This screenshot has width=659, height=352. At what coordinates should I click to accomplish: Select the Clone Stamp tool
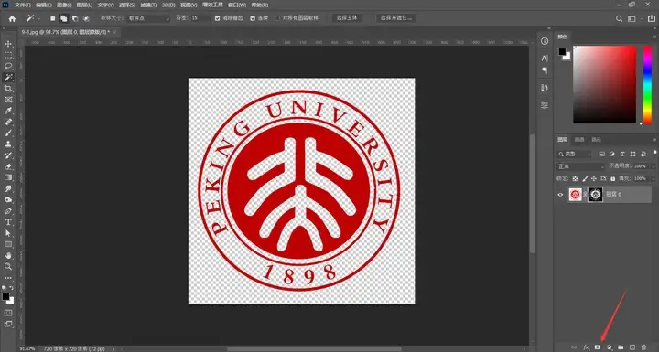[x=8, y=144]
